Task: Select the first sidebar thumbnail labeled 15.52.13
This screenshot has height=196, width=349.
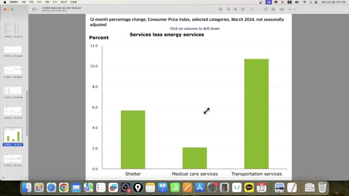Action: click(x=13, y=28)
